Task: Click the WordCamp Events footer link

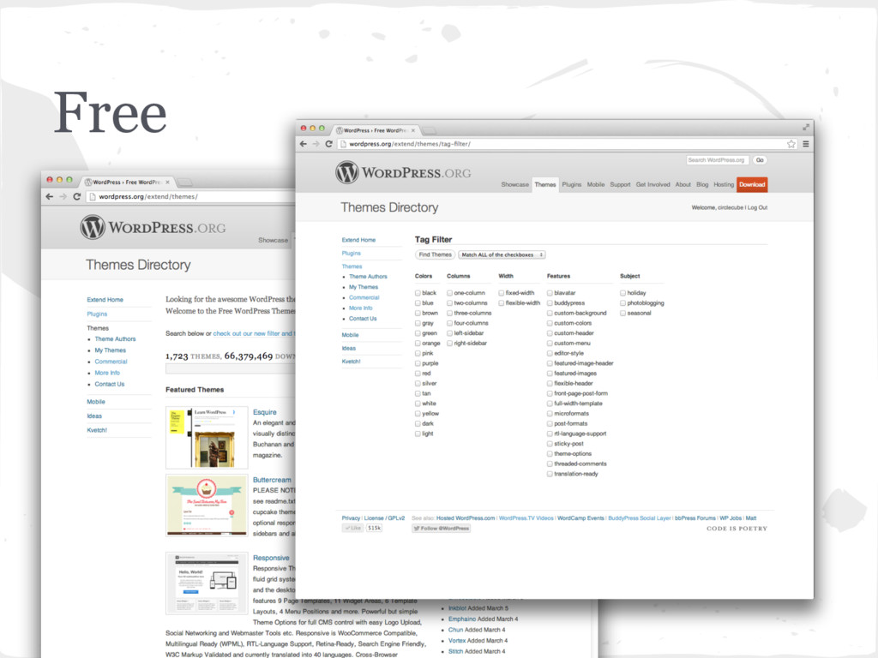Action: (580, 518)
